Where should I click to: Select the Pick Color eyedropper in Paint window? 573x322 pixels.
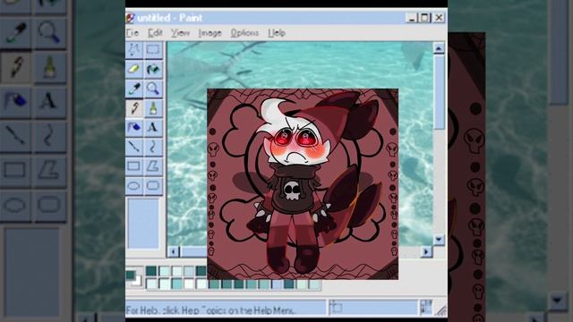tap(134, 89)
